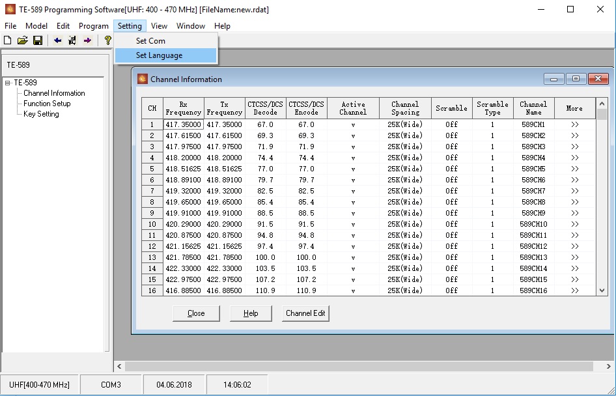This screenshot has height=396, width=616.
Task: Select CTCSS/DCS Encode cell 88.5
Action: click(x=307, y=213)
